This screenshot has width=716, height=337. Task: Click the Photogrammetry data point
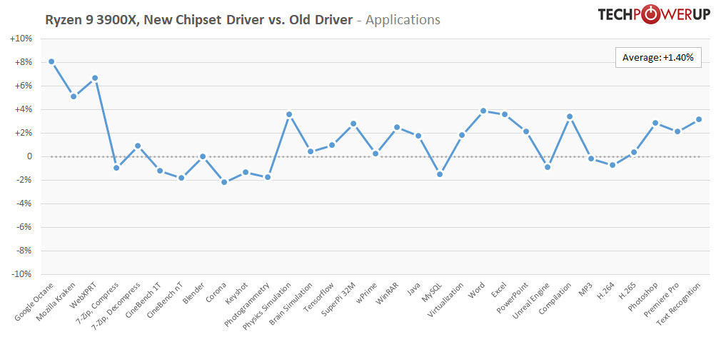pyautogui.click(x=268, y=177)
